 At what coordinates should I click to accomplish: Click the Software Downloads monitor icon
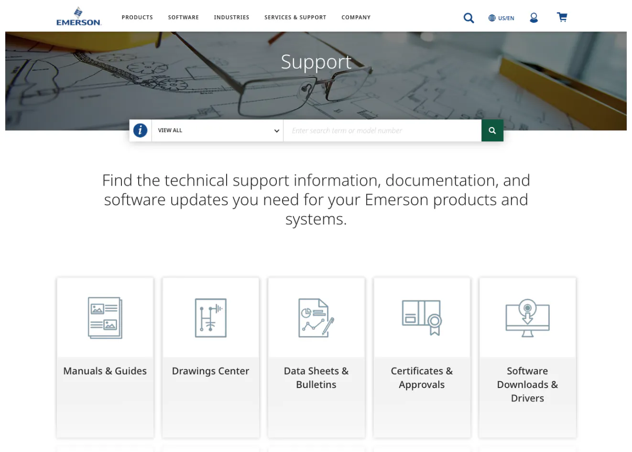tap(528, 318)
